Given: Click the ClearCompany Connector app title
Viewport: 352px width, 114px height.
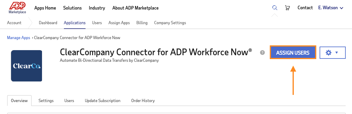Looking at the screenshot, I should [156, 53].
